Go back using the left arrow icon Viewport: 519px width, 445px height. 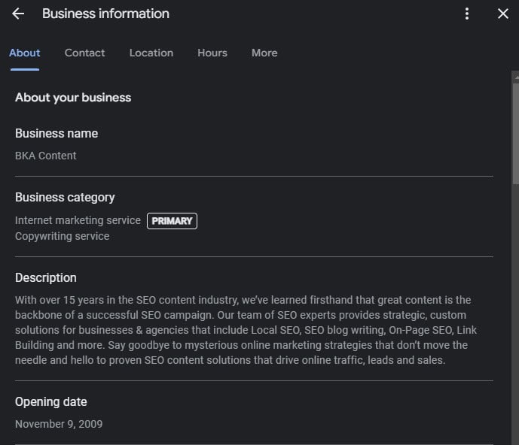pos(18,14)
